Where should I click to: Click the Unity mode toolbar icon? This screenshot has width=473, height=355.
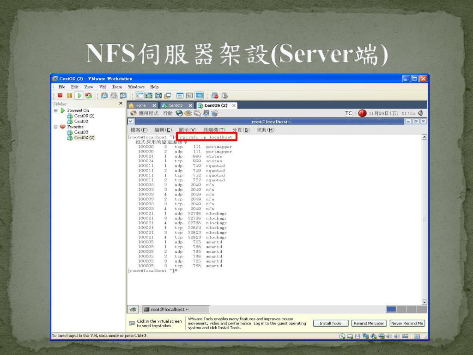click(x=168, y=96)
